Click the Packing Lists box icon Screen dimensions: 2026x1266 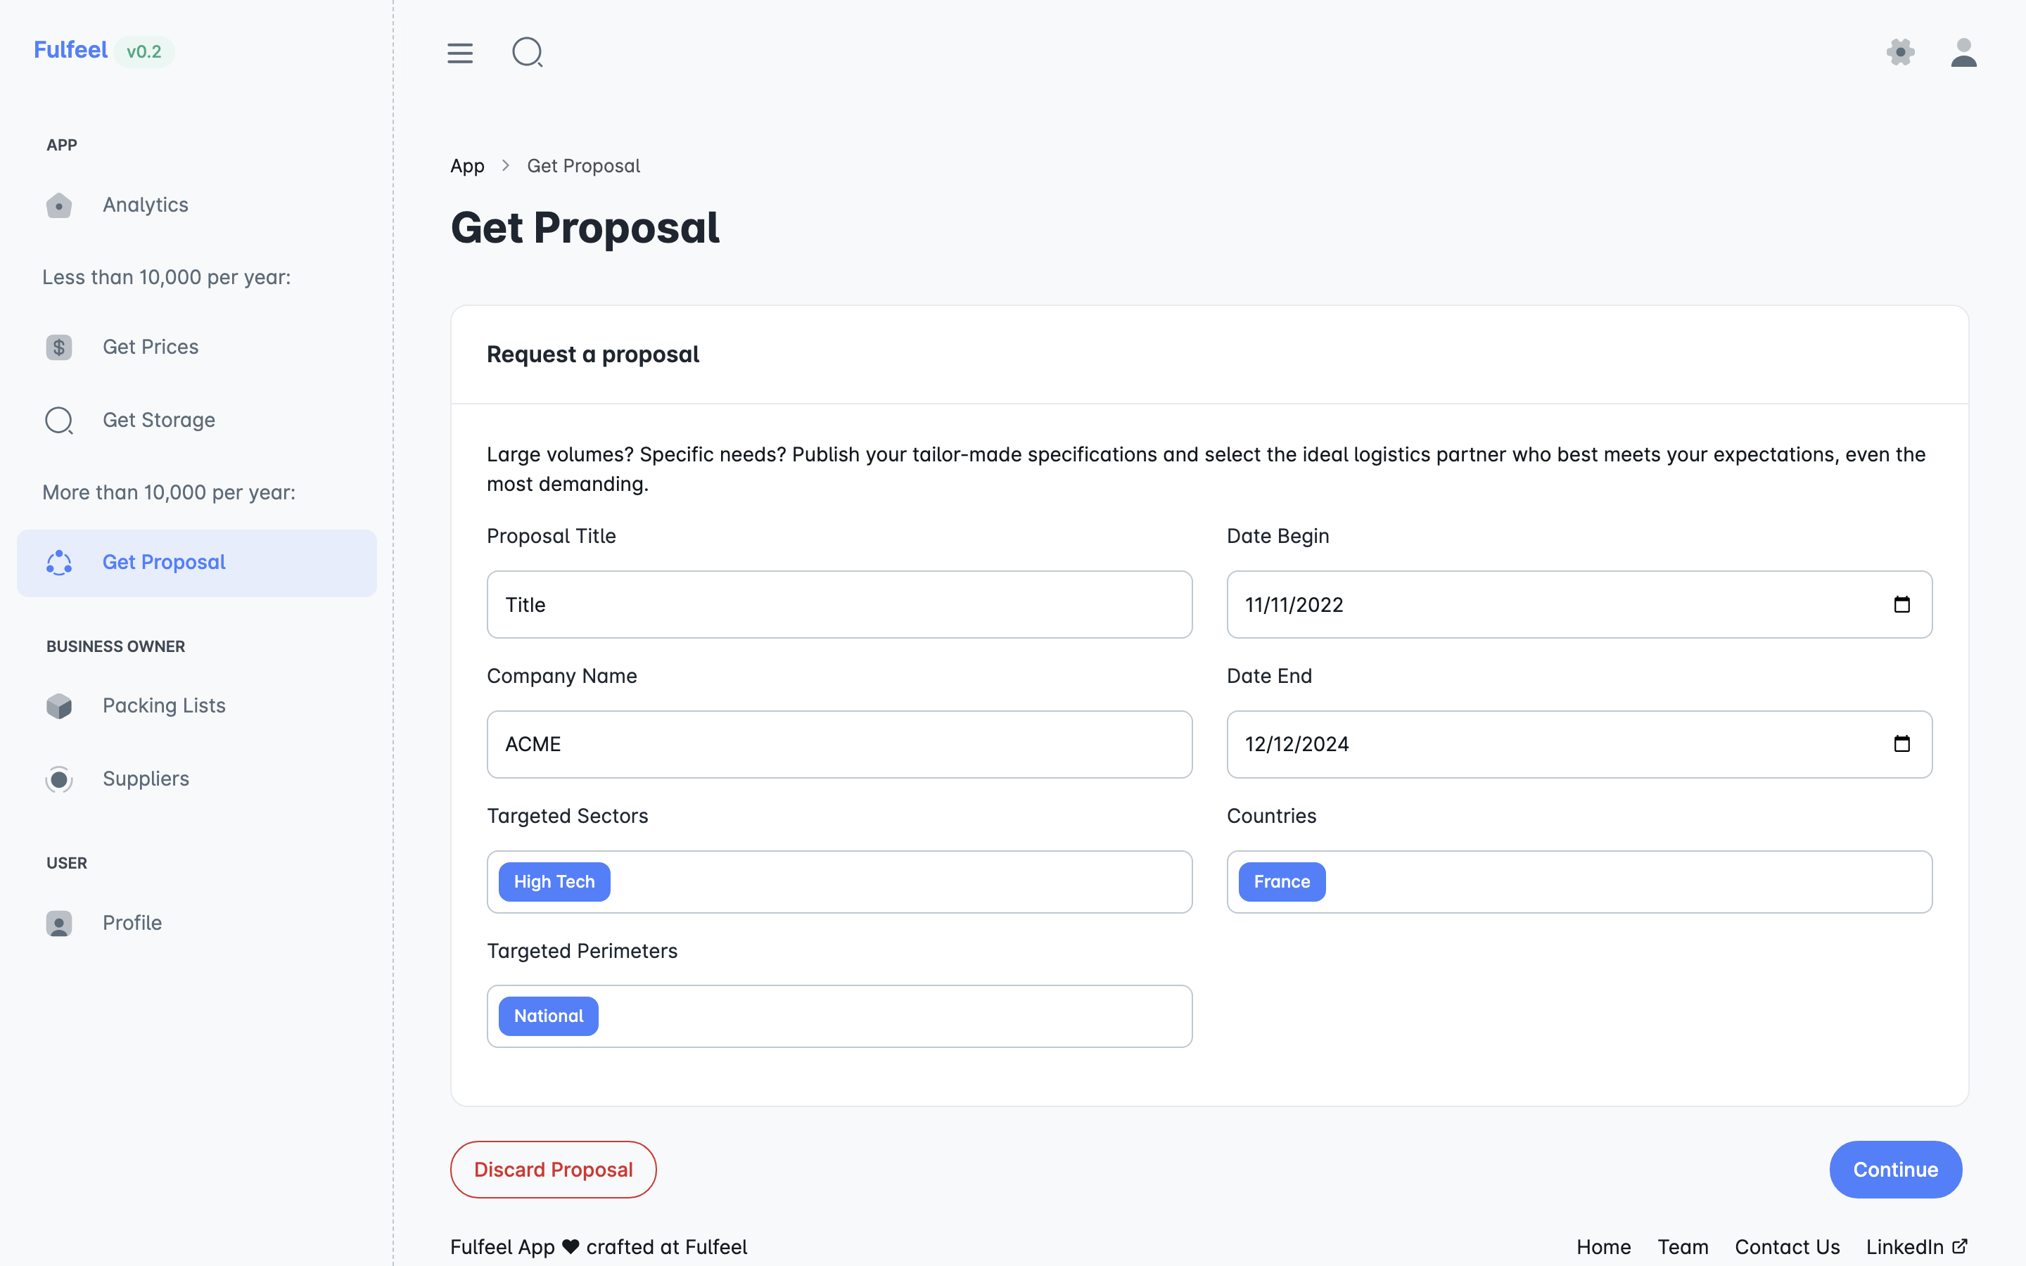pos(58,706)
